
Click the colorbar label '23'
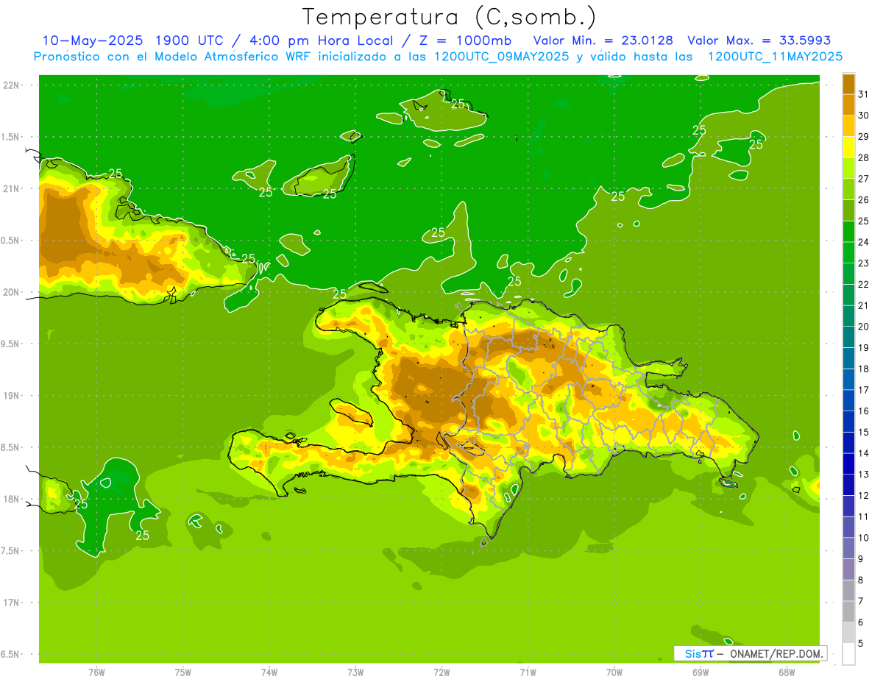(864, 263)
